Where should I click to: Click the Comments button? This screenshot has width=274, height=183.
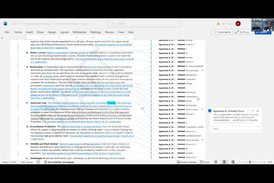tap(222, 32)
